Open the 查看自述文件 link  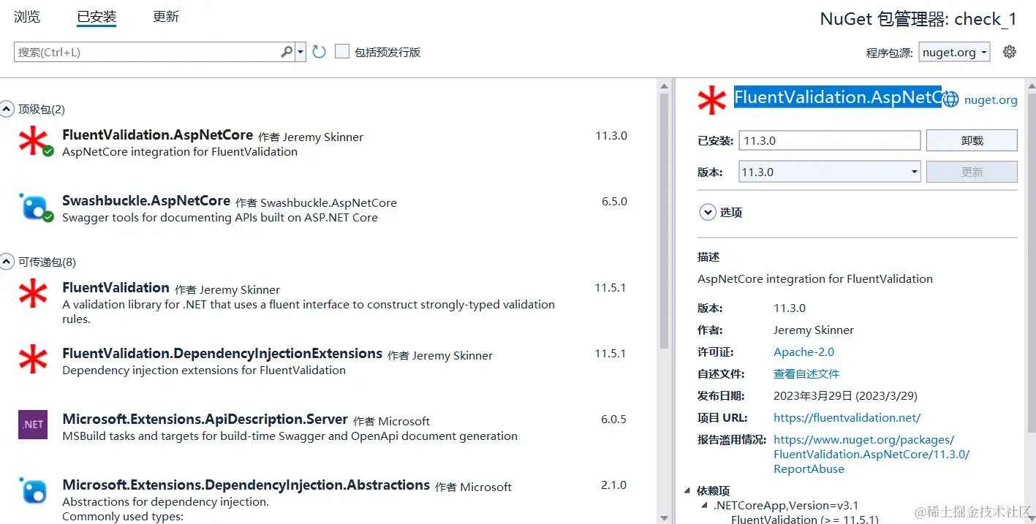pyautogui.click(x=806, y=373)
